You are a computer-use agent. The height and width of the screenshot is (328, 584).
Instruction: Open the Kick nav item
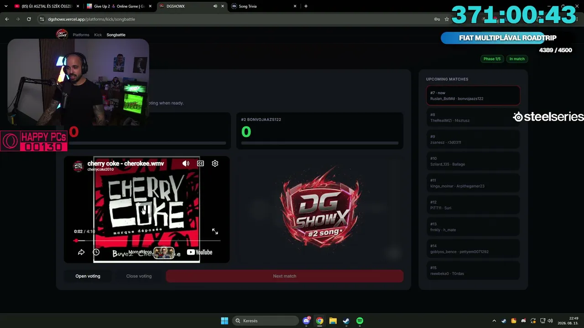click(x=98, y=35)
